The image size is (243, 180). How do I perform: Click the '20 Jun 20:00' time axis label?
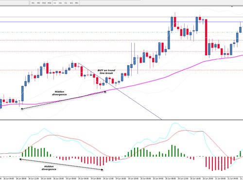tap(208, 179)
